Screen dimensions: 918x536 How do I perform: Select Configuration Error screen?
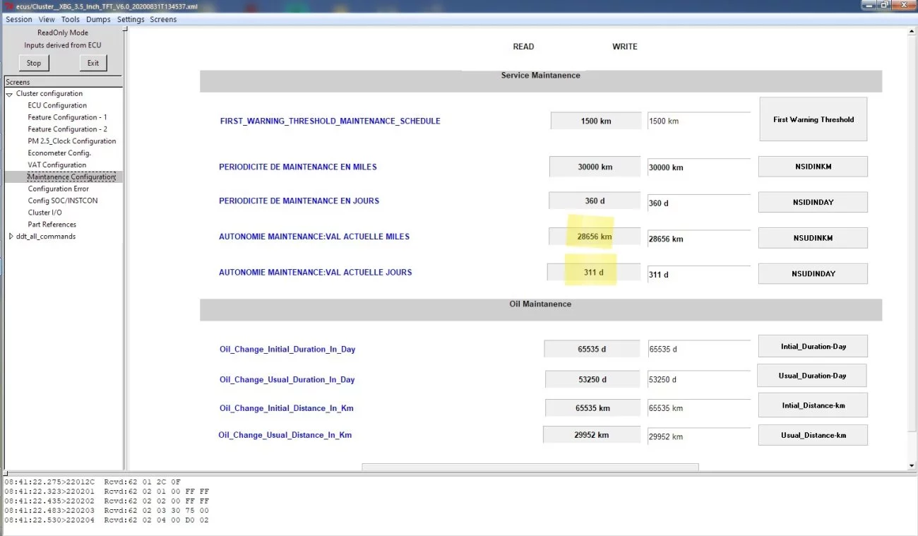coord(59,189)
